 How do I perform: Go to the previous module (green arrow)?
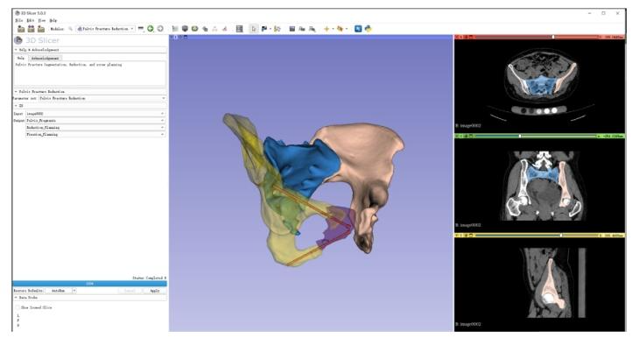coord(151,29)
